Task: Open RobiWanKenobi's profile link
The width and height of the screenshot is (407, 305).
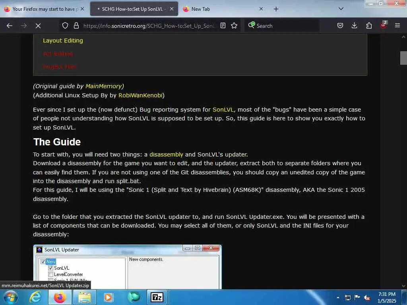Action: click(x=140, y=95)
